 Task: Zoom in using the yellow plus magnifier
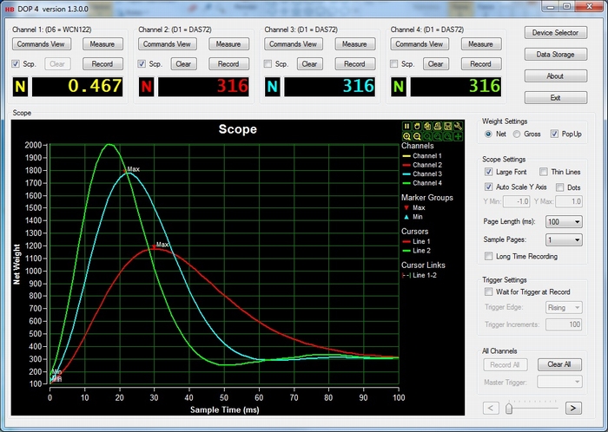[406, 136]
